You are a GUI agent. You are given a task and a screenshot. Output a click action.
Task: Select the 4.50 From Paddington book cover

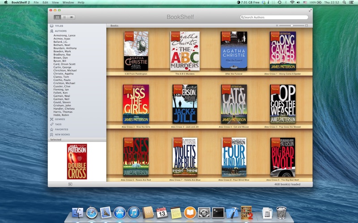tap(136, 51)
